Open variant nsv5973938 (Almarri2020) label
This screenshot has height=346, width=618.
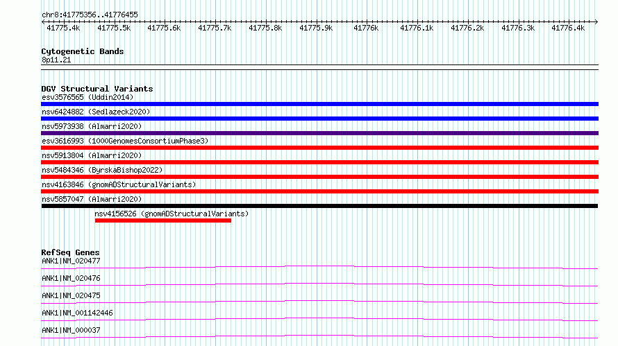(92, 126)
